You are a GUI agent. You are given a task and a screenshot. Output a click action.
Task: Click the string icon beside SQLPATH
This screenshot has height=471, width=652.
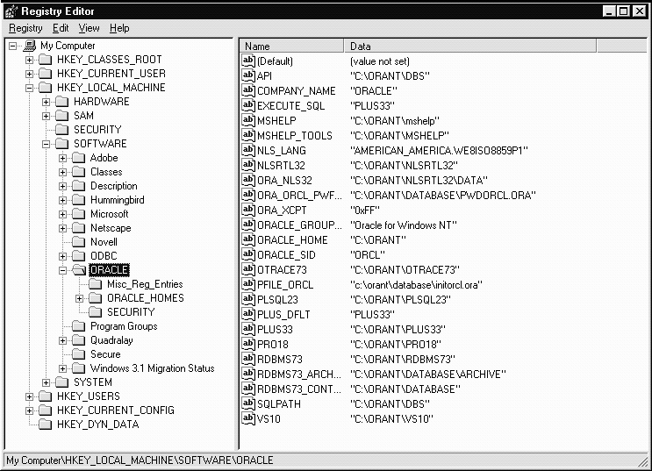coord(248,404)
